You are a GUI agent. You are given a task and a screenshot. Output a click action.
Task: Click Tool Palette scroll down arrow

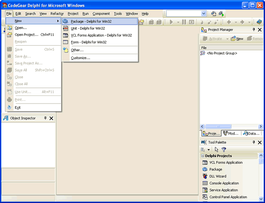click(x=261, y=199)
